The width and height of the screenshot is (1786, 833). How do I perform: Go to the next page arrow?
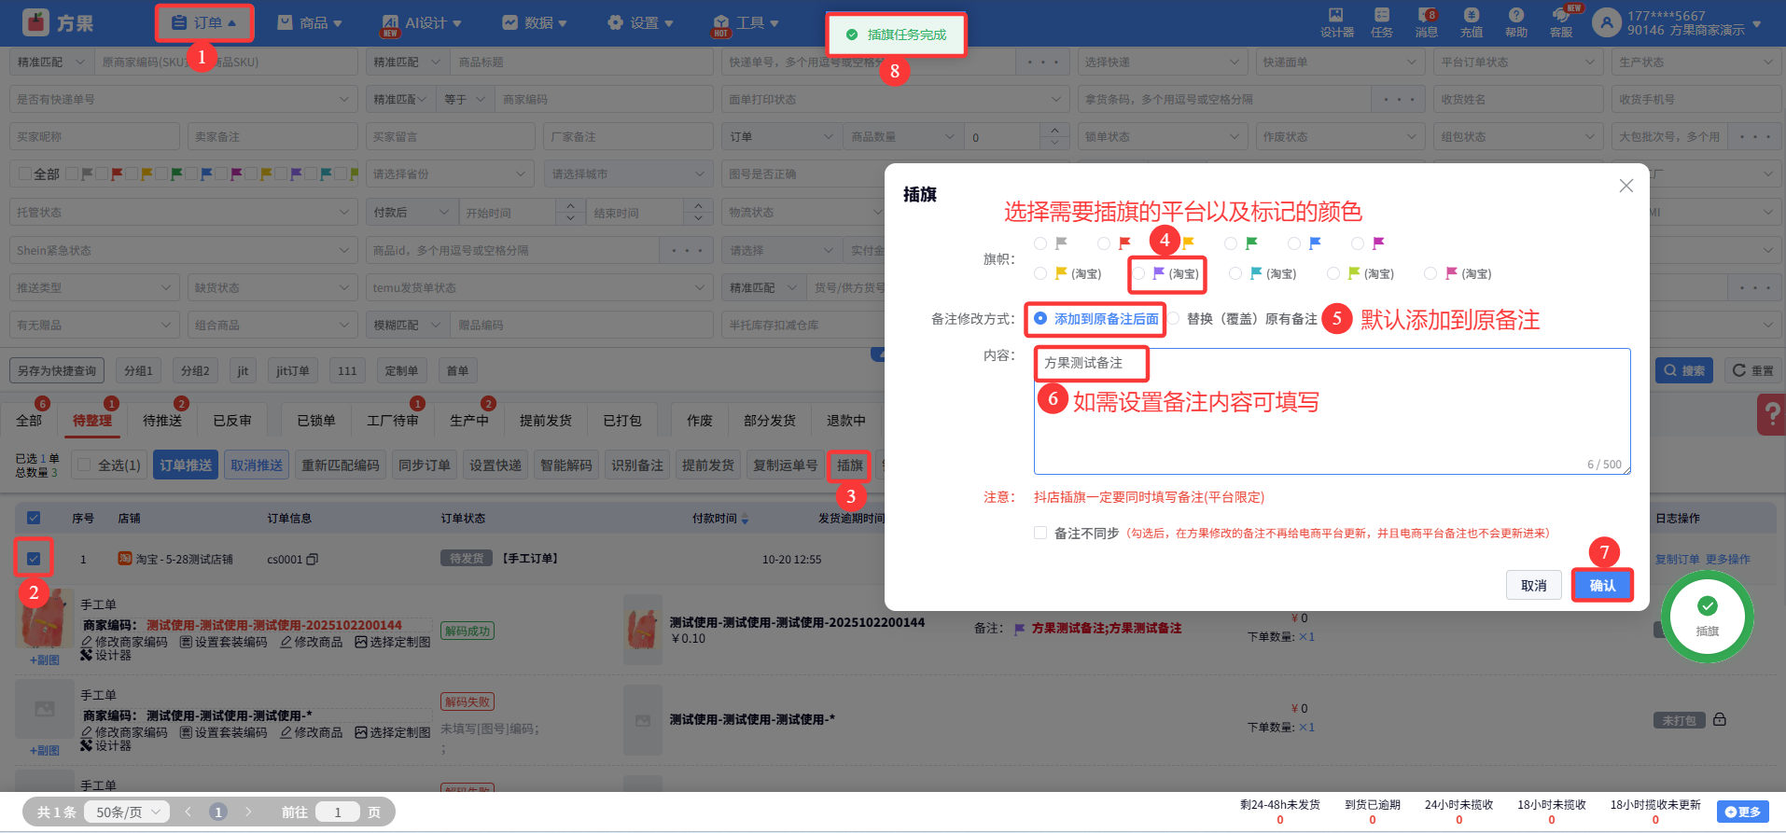point(248,812)
